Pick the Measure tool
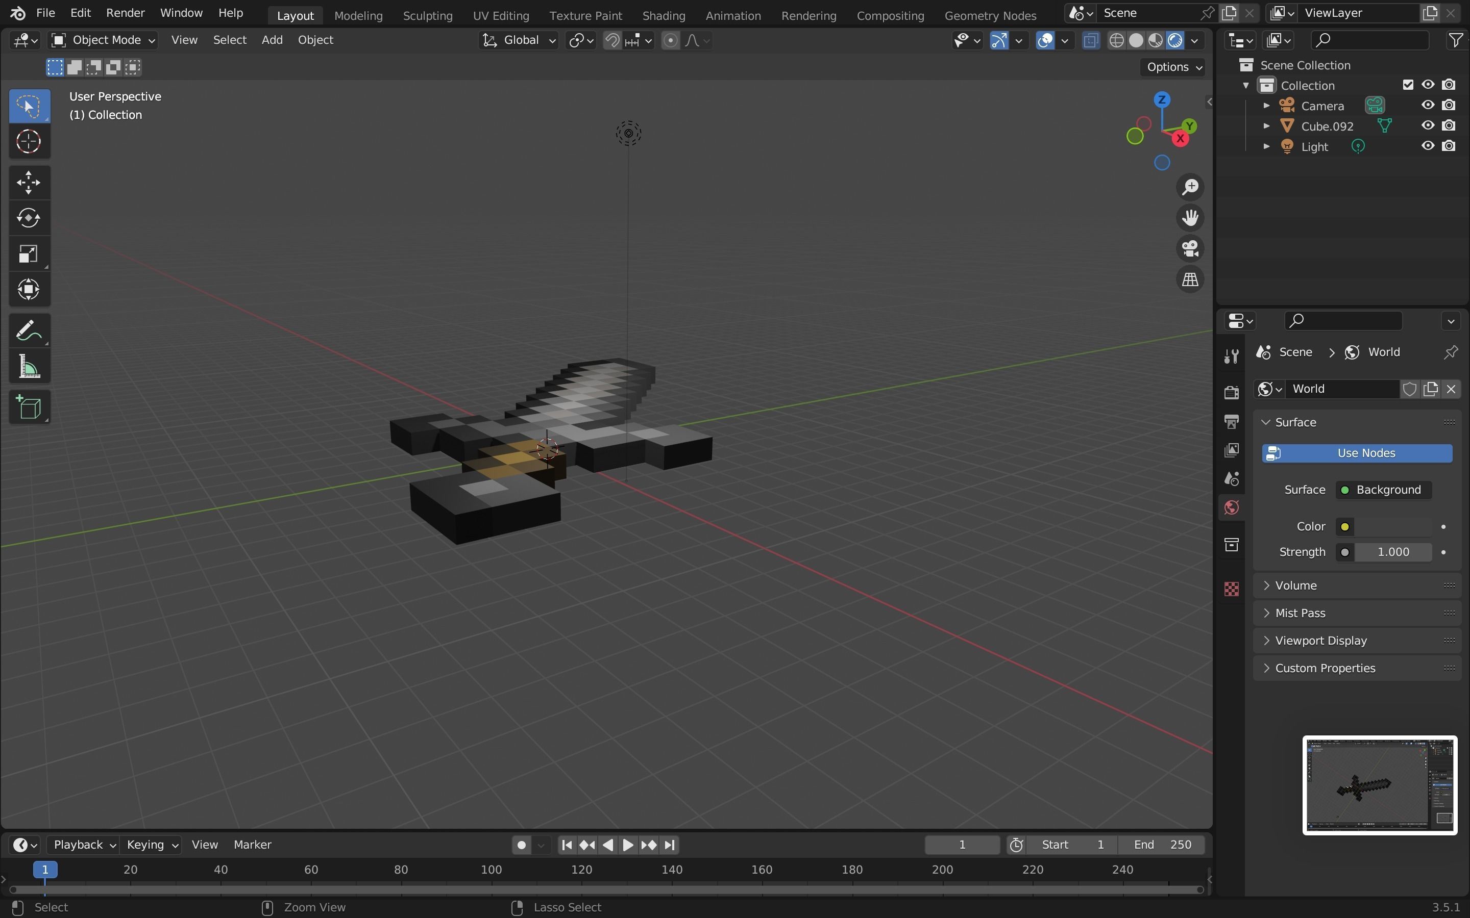 coord(29,367)
